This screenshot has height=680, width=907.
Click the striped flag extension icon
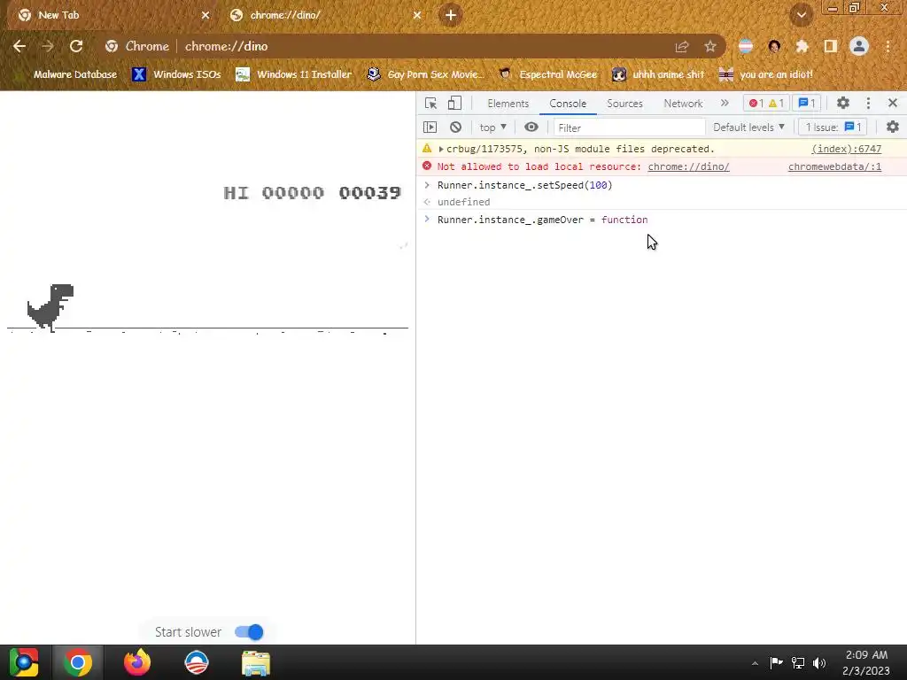(x=746, y=46)
